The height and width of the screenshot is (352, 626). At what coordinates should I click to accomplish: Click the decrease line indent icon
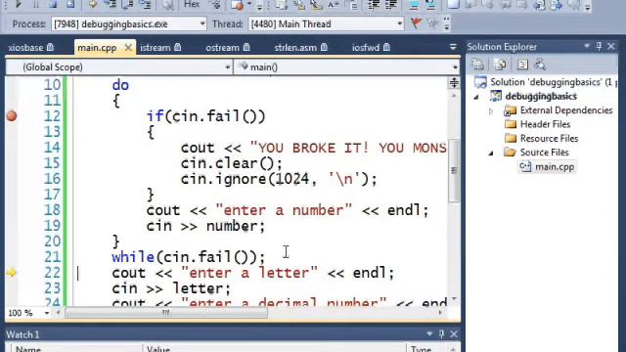click(x=374, y=4)
